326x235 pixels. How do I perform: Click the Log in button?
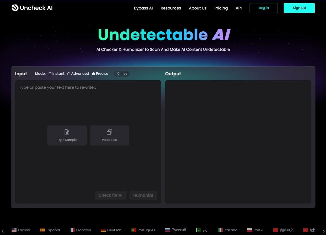[x=264, y=8]
